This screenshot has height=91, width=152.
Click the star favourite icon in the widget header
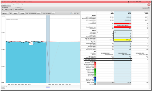coord(143,8)
